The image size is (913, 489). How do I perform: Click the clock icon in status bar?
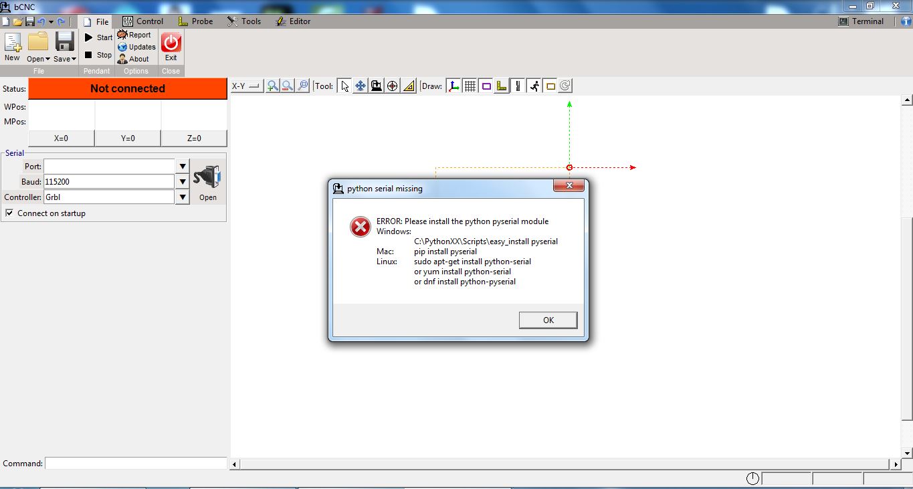(x=753, y=478)
